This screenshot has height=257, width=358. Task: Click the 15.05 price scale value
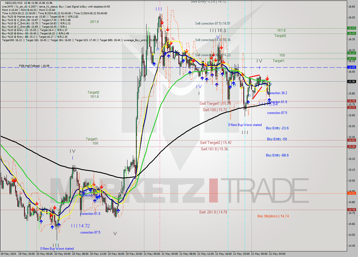[x=351, y=180]
